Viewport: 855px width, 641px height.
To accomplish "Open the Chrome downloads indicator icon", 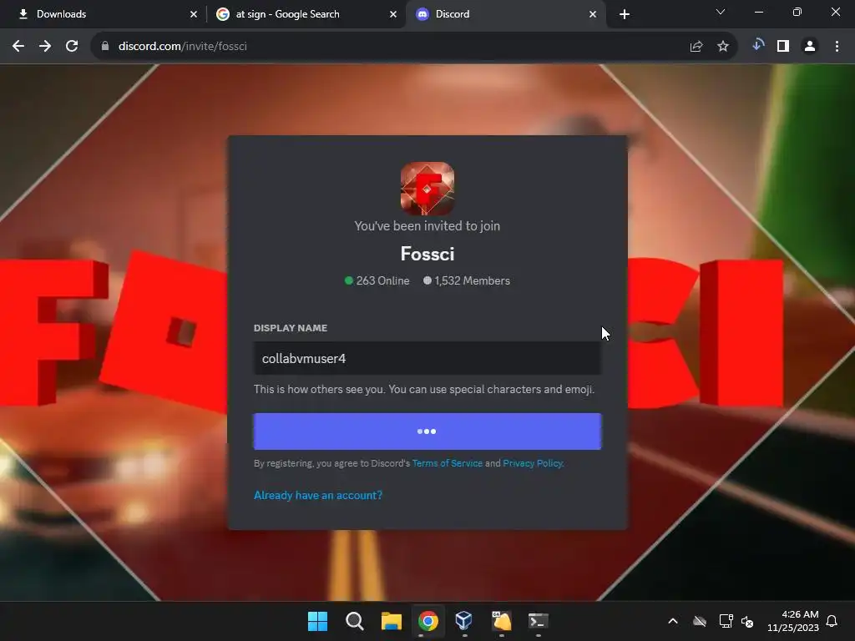I will pos(757,45).
